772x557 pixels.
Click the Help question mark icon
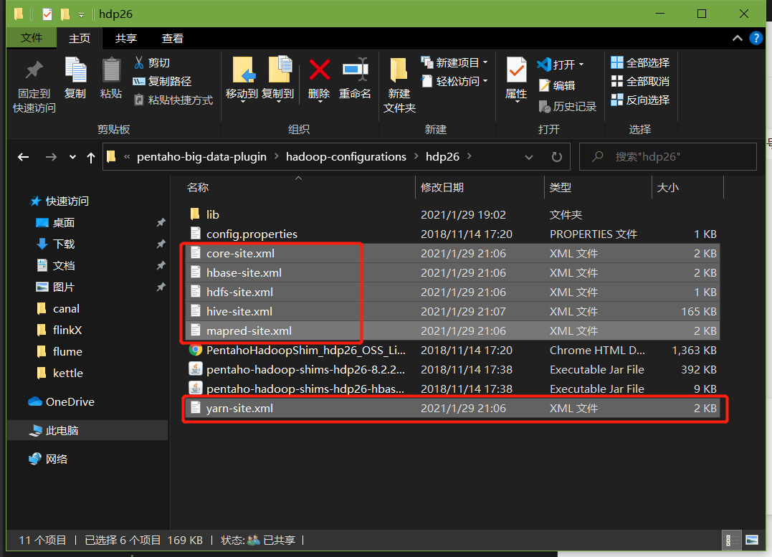click(756, 38)
